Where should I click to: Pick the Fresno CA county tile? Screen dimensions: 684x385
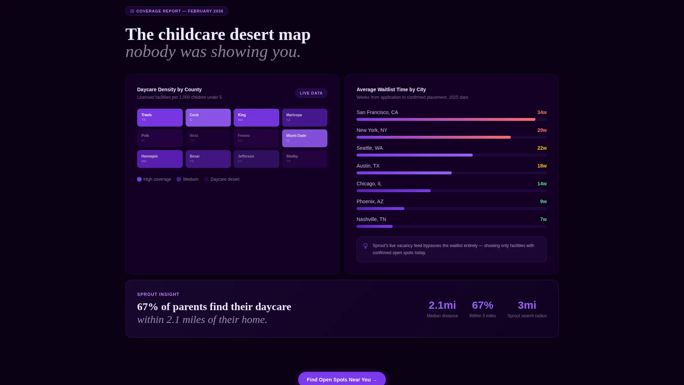pyautogui.click(x=256, y=138)
